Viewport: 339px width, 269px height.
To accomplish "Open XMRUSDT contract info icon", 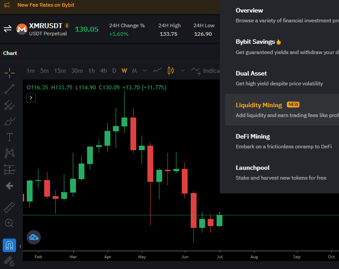I will [x=67, y=25].
